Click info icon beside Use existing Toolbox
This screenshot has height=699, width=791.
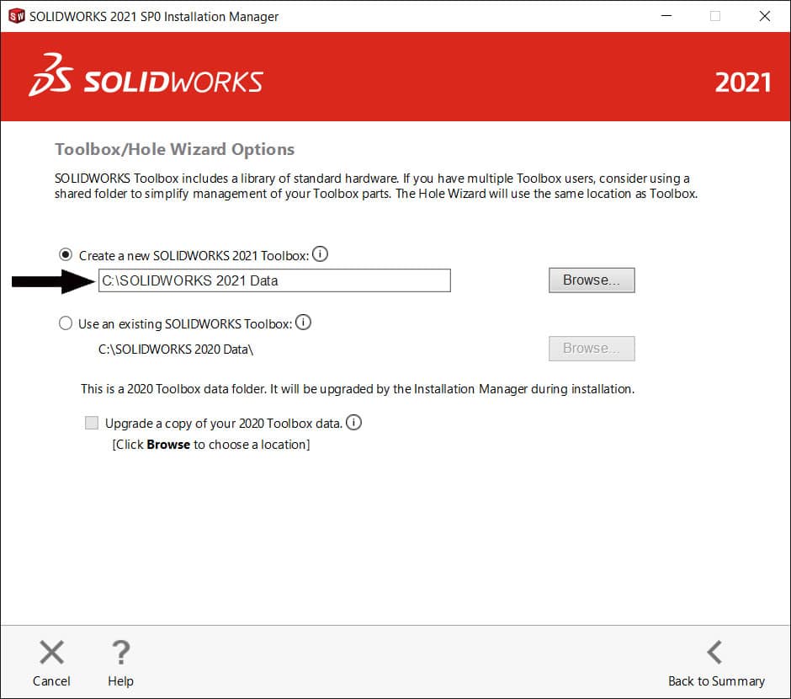point(304,323)
